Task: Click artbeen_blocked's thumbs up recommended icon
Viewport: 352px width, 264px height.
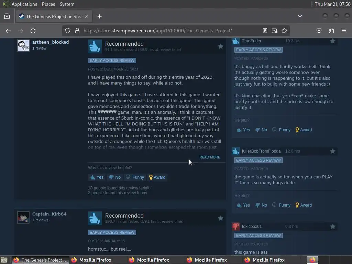Action: 95,46
